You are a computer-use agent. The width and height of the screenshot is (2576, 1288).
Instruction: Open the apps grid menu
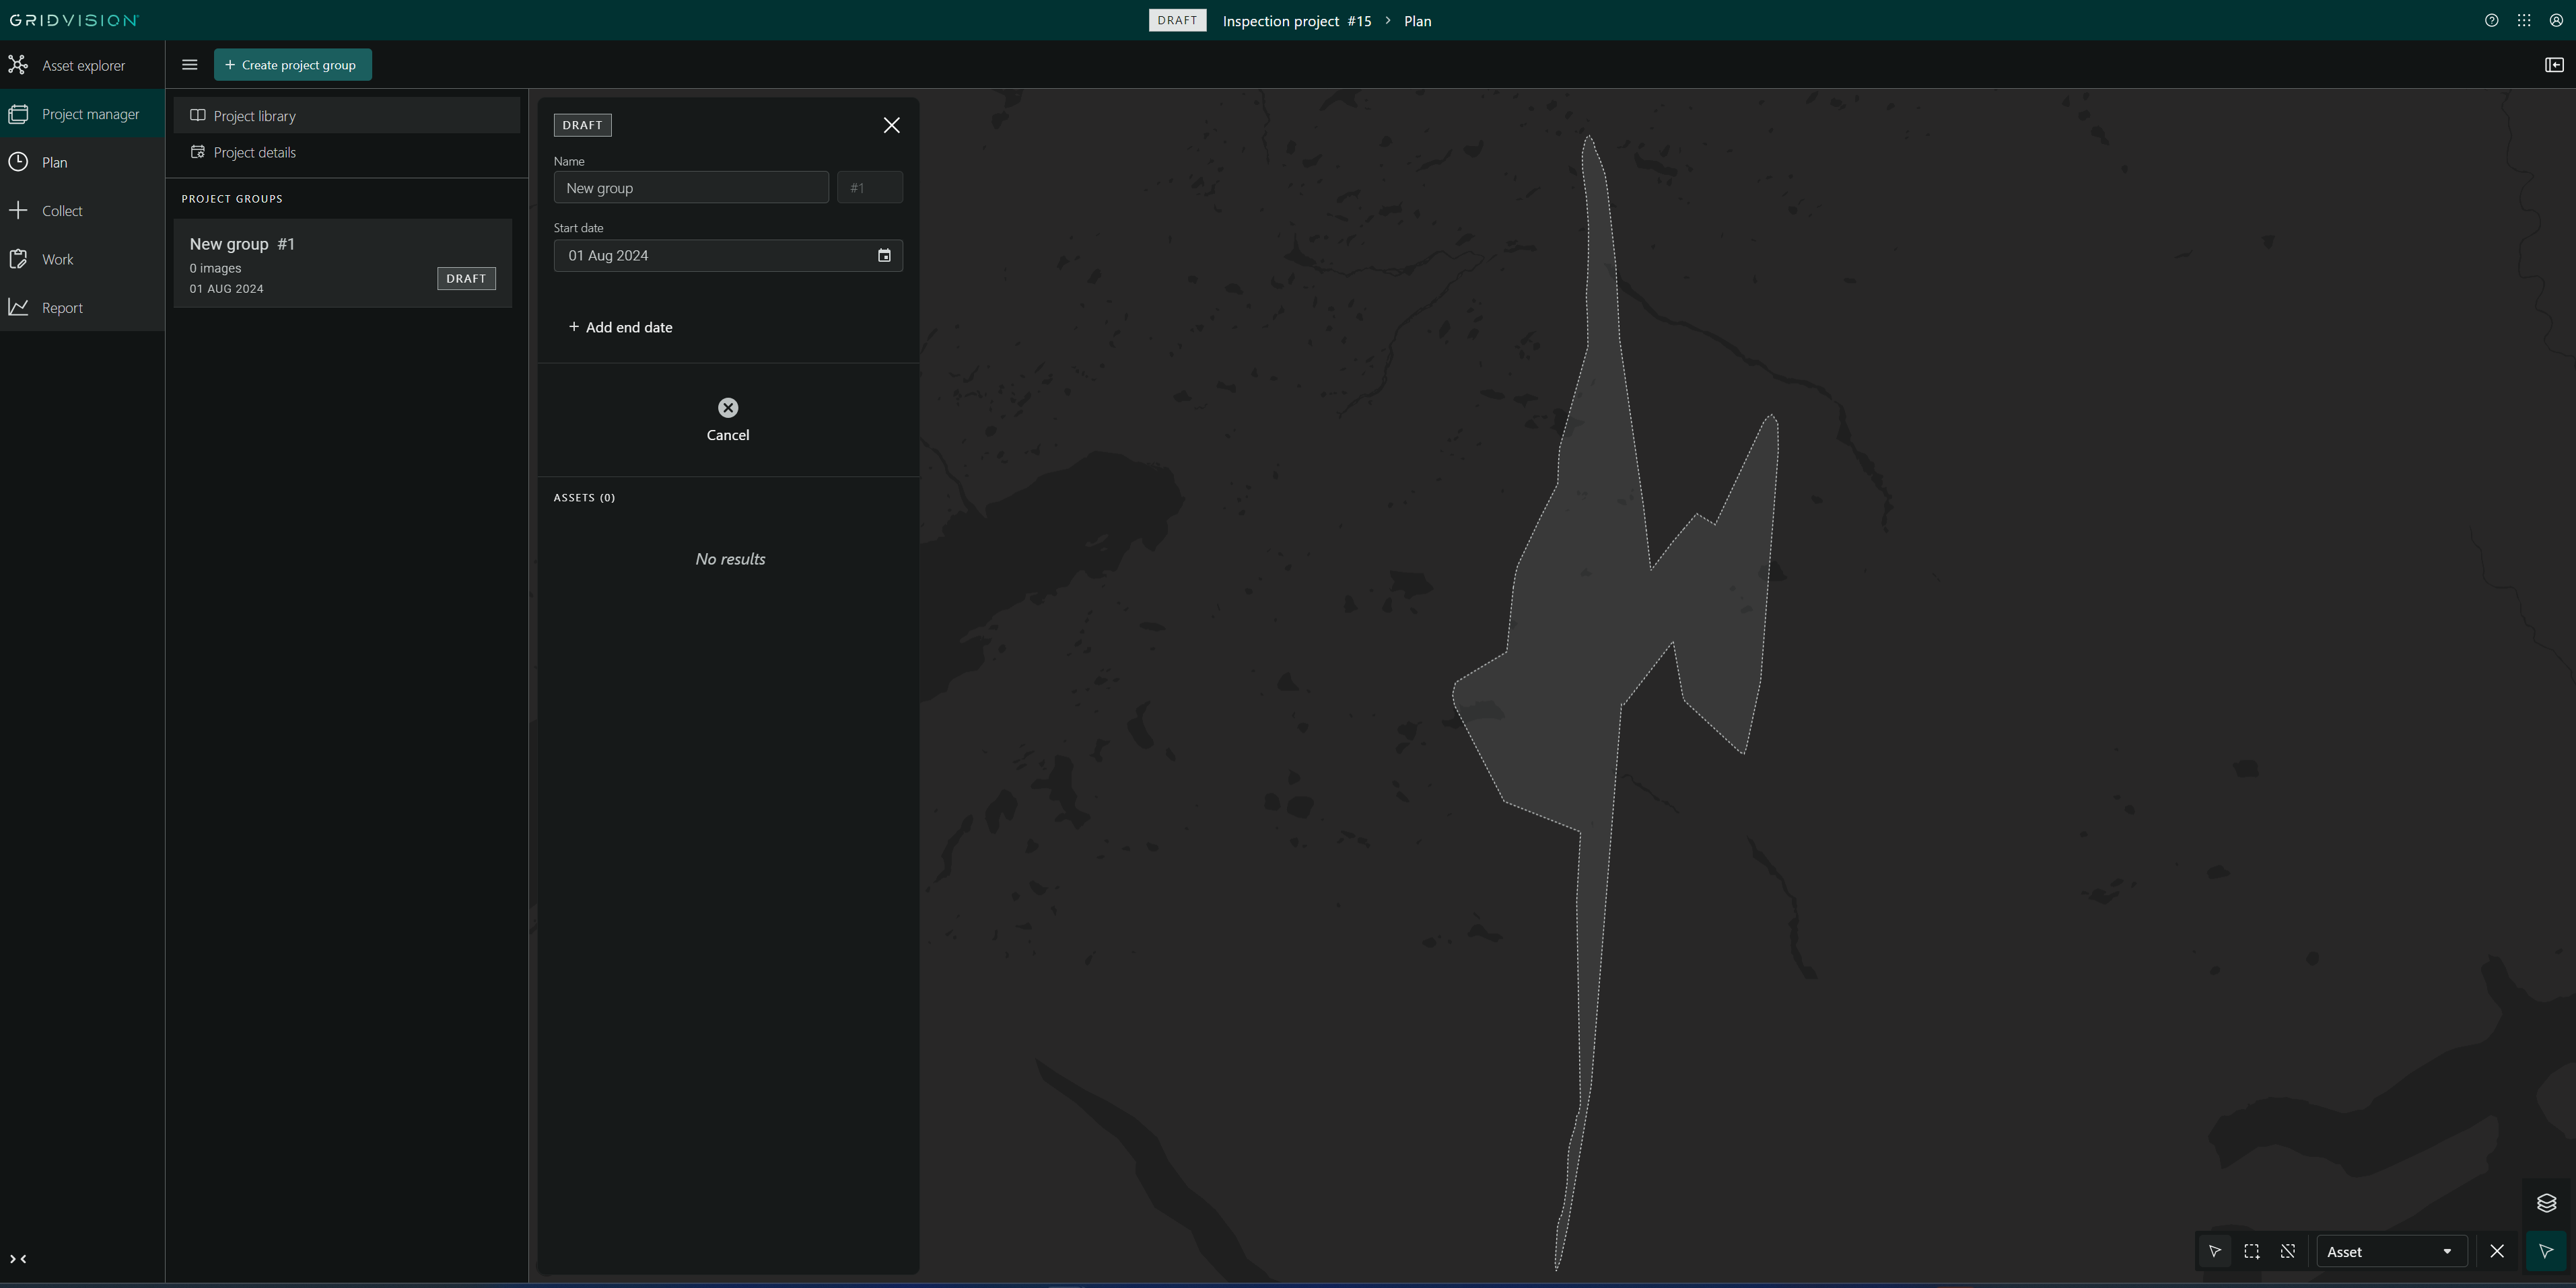pyautogui.click(x=2524, y=21)
